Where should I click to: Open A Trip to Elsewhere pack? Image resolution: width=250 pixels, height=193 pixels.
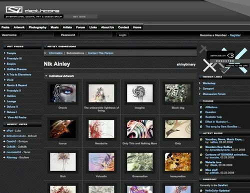pos(19,74)
